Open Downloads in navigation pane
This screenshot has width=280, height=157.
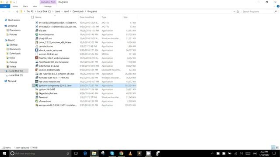(15, 53)
